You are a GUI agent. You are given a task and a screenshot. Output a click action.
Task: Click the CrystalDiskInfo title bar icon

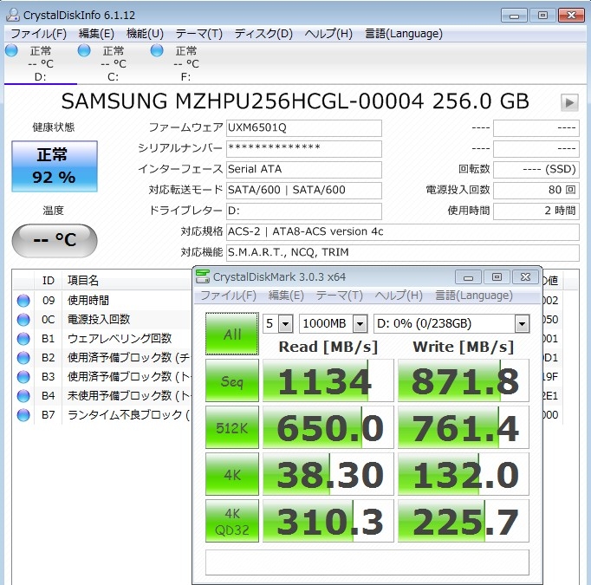13,15
